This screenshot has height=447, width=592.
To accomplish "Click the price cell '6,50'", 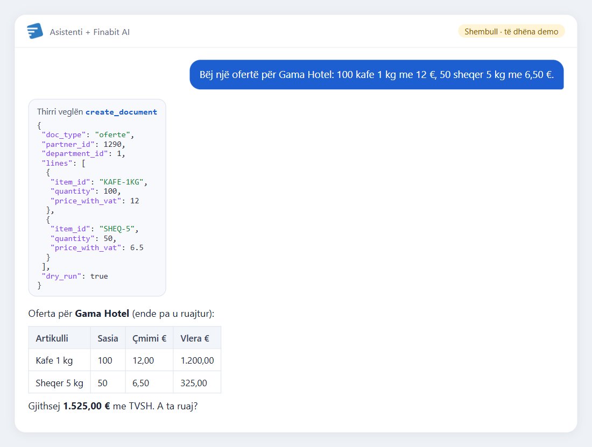I will tap(149, 382).
